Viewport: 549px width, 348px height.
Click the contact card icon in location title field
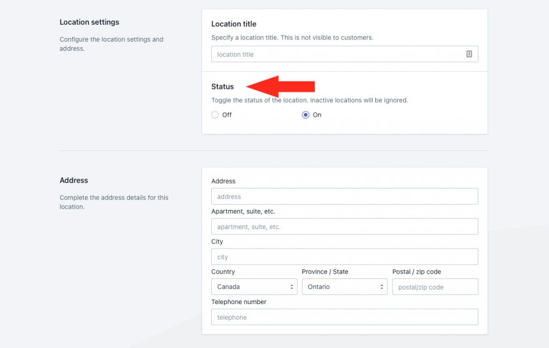coord(469,54)
